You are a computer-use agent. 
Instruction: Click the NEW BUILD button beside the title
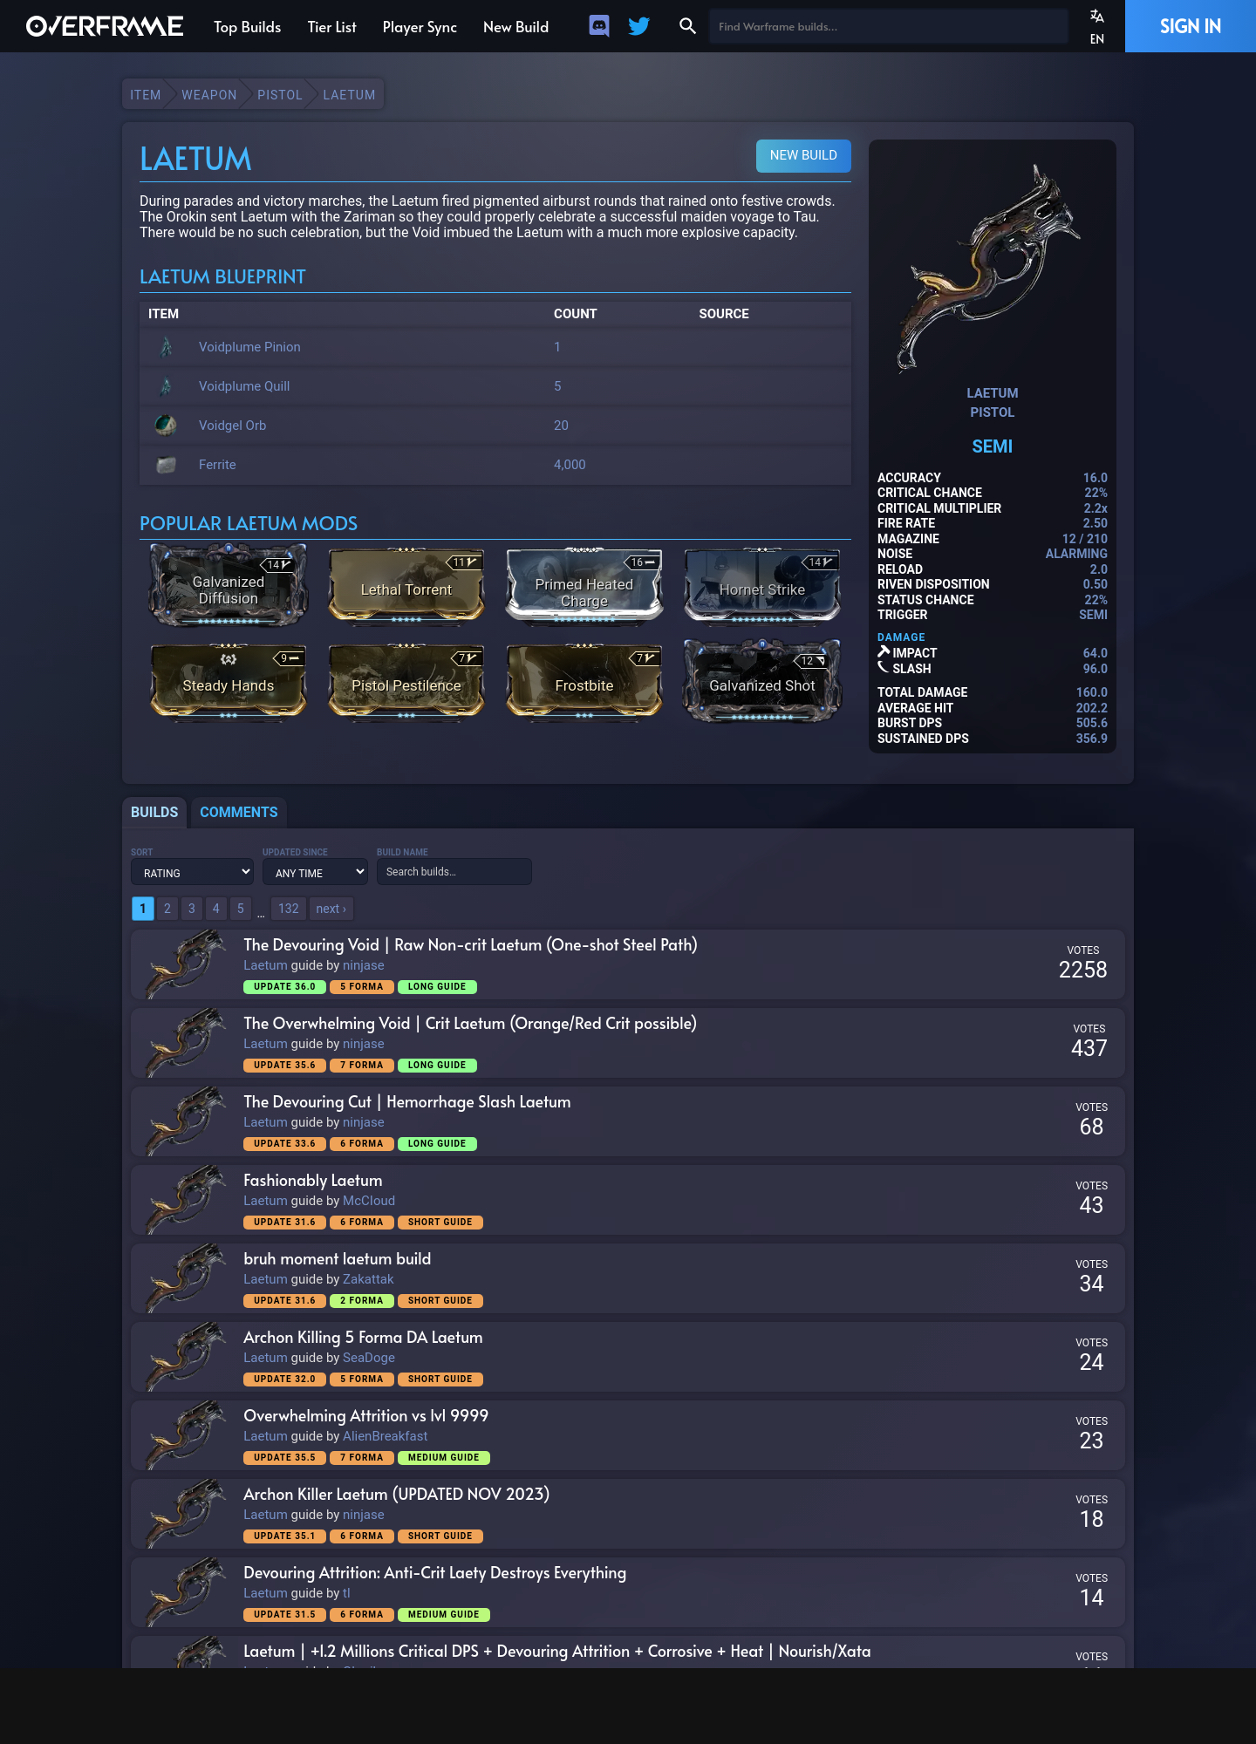(x=803, y=155)
